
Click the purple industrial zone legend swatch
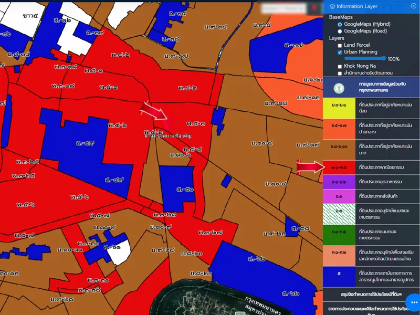click(x=339, y=182)
